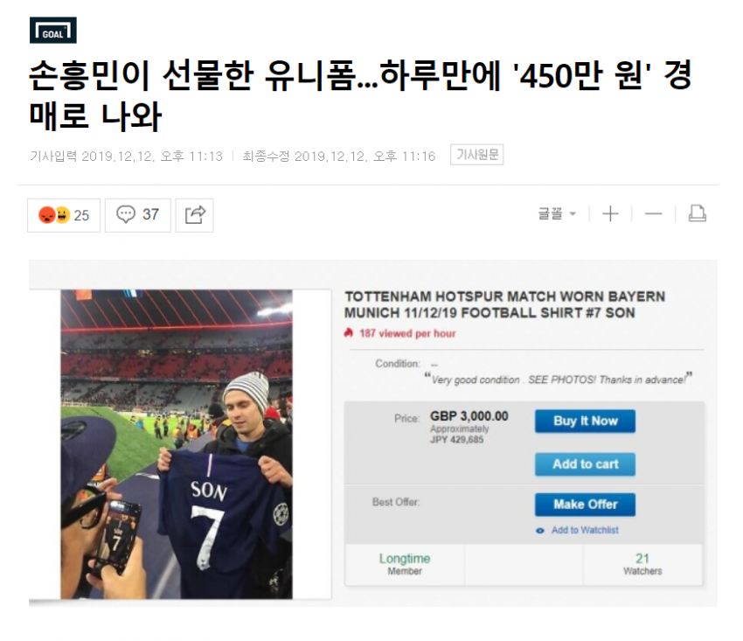Decrease font size with minus icon
The height and width of the screenshot is (641, 743).
(x=654, y=214)
